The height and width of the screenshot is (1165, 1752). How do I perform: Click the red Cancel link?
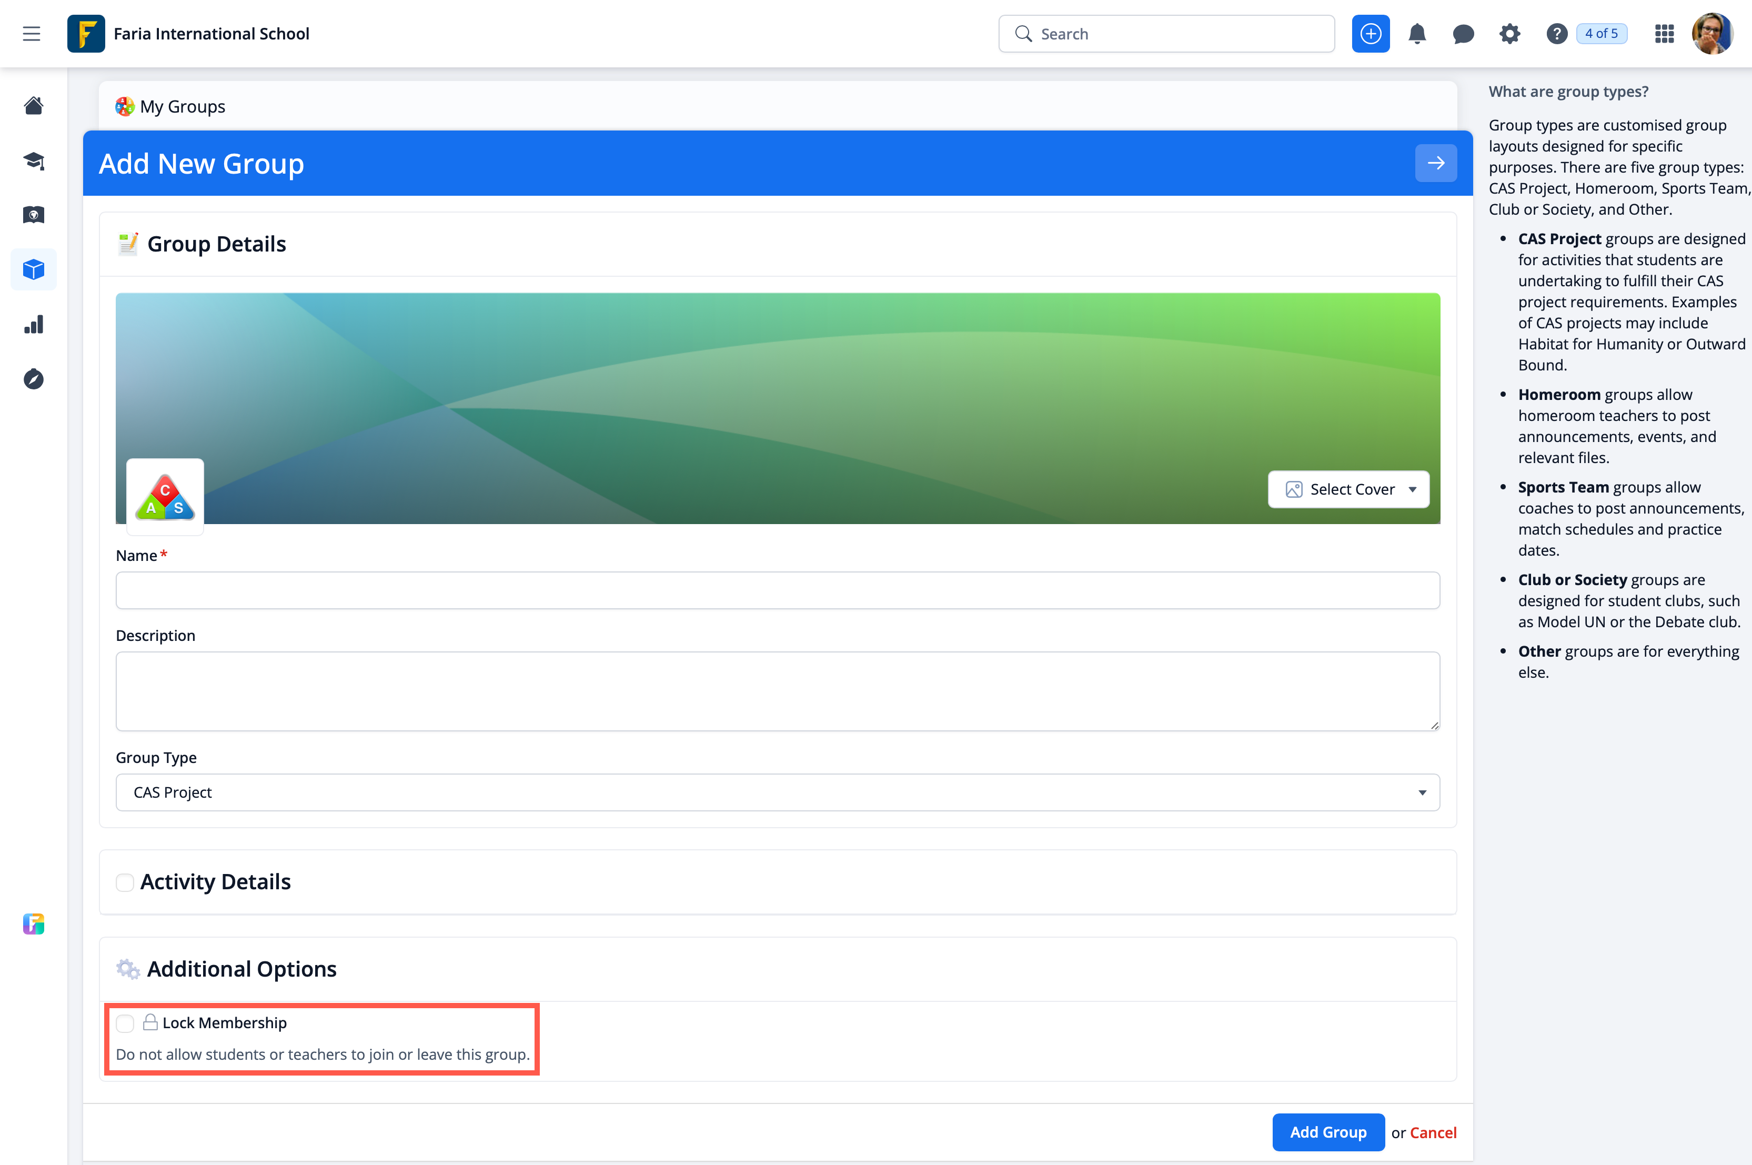click(x=1433, y=1132)
